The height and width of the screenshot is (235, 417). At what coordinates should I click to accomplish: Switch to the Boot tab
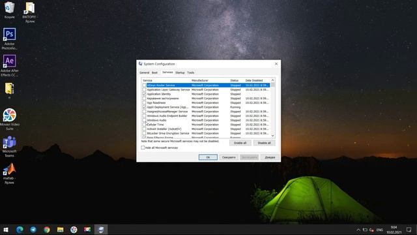click(155, 72)
